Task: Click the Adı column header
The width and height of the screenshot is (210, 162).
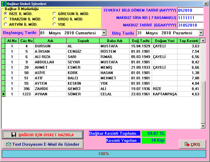Action: coord(50,41)
